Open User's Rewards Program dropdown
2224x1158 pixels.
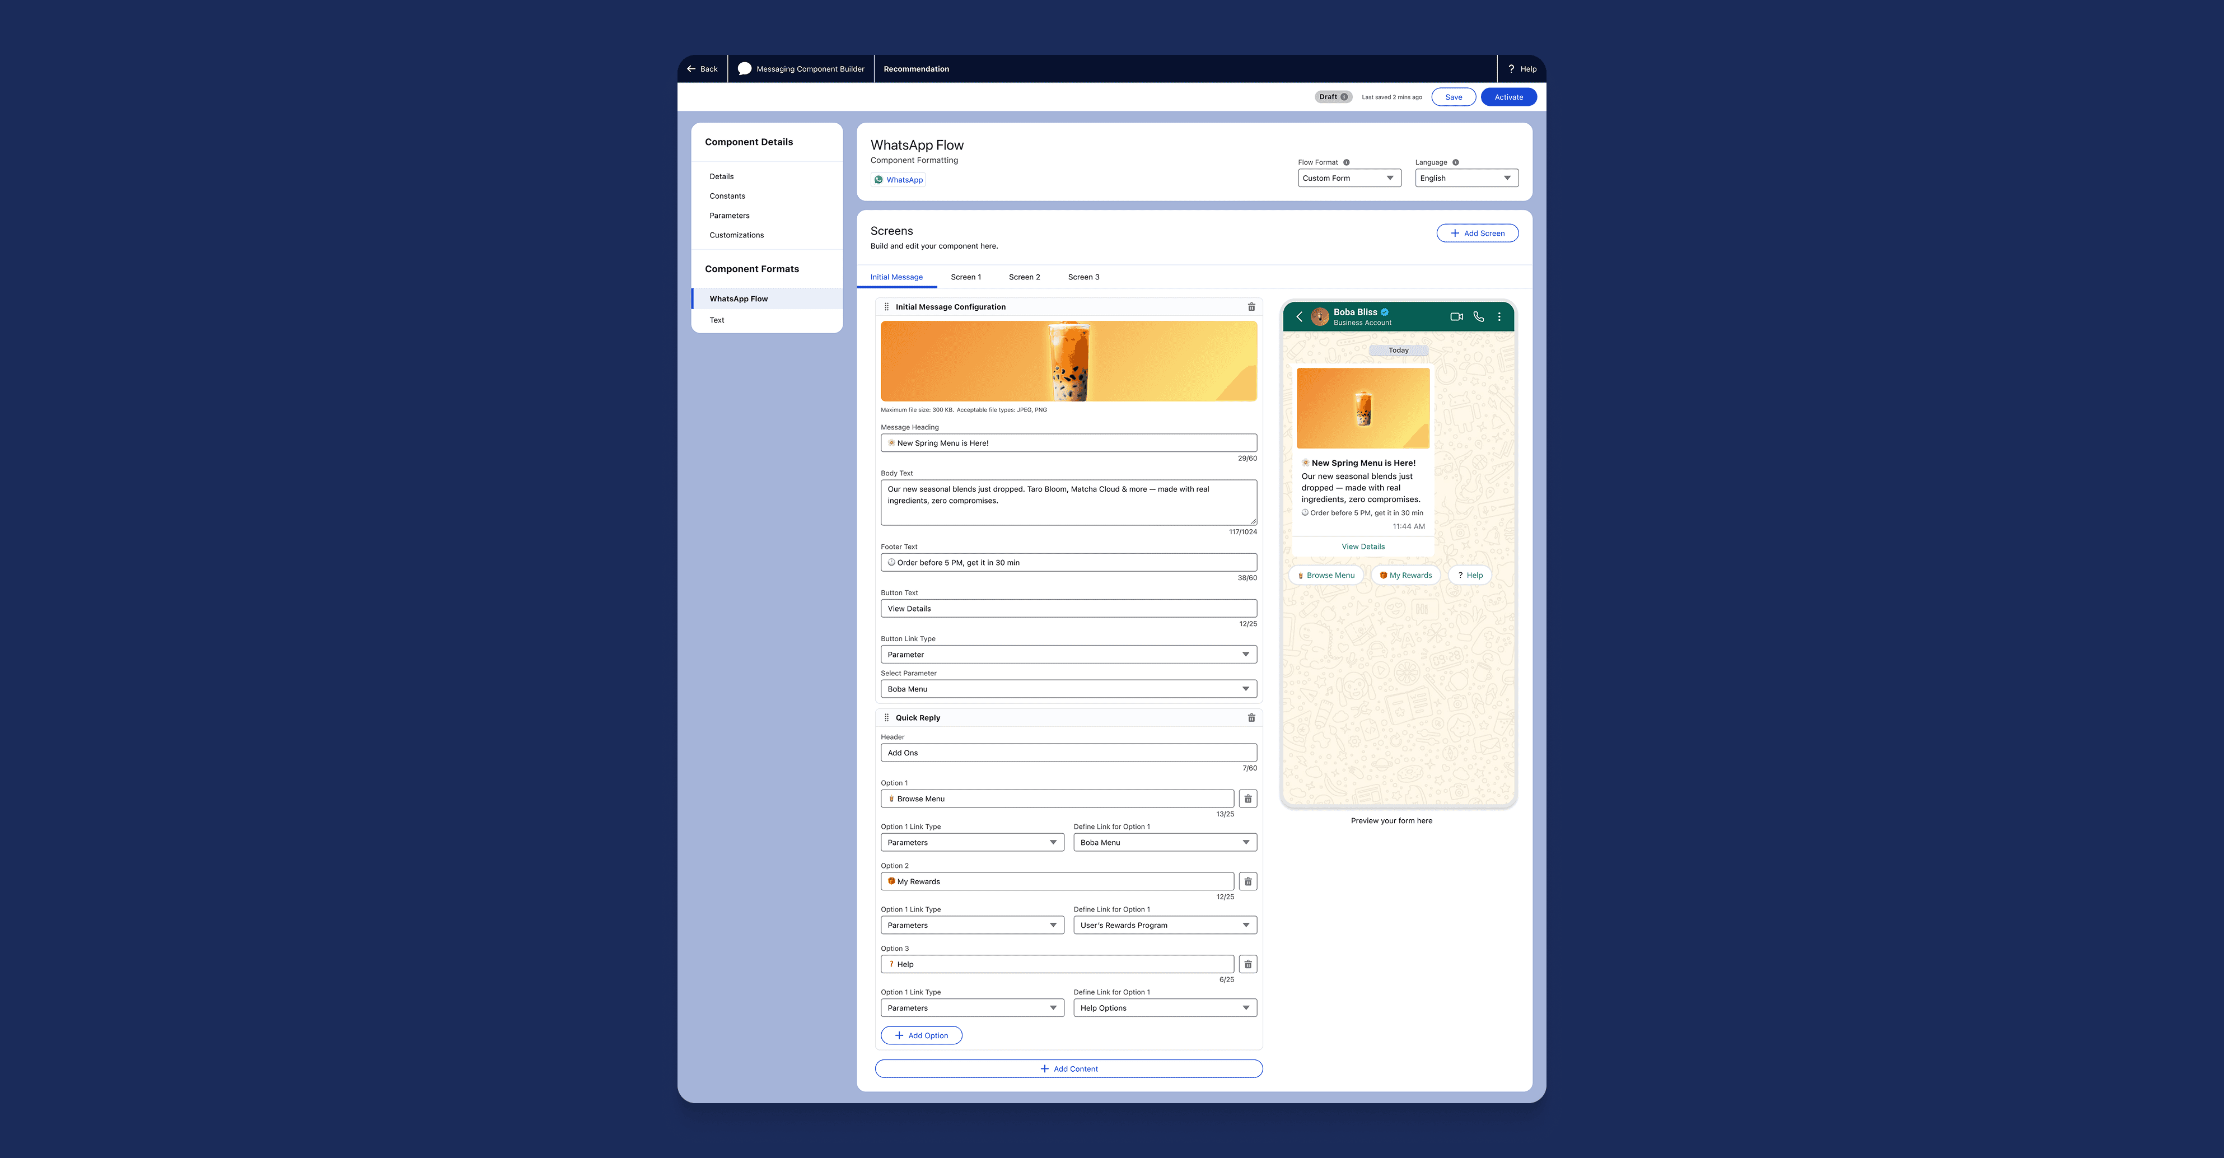click(x=1165, y=925)
